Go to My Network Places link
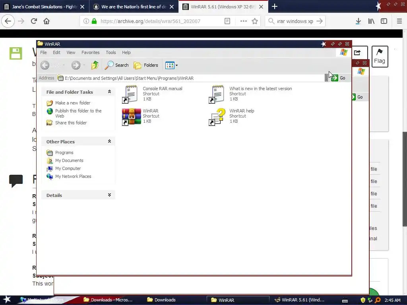Viewport: 407px width, 305px height. click(69, 176)
